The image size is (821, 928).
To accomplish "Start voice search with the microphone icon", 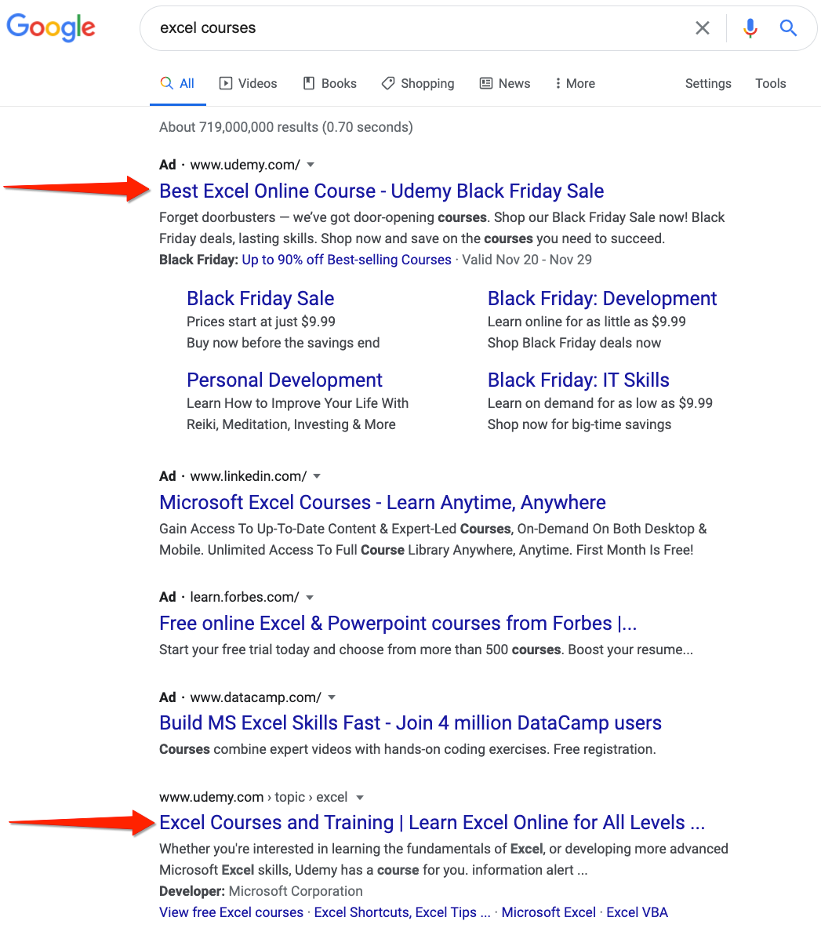I will coord(750,27).
